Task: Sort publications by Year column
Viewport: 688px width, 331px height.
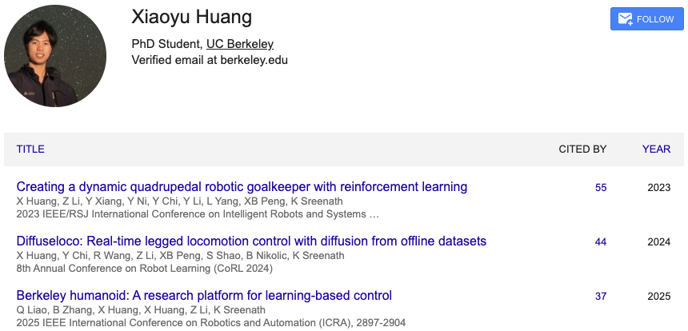Action: pos(656,149)
